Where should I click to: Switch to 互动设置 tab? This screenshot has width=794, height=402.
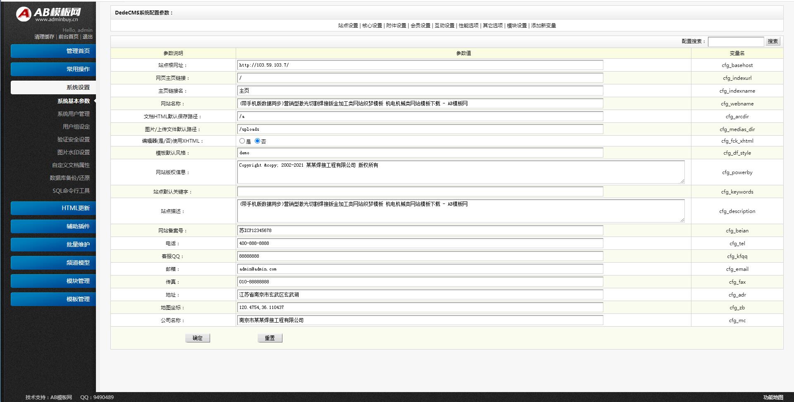click(445, 26)
